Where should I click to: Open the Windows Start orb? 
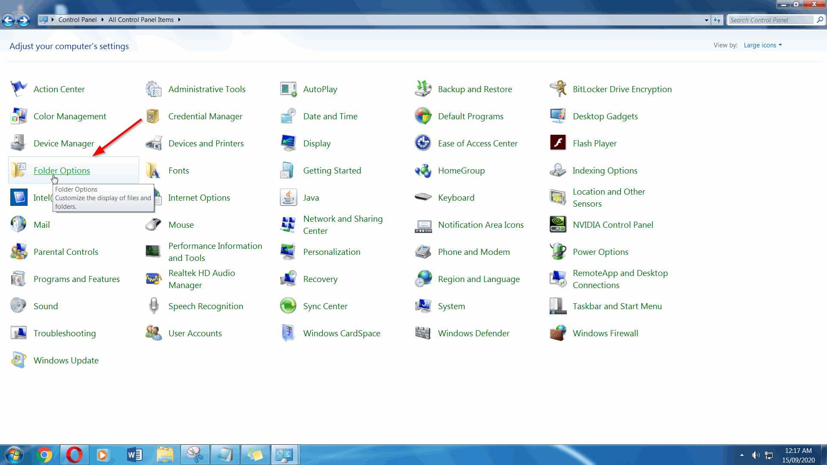tap(14, 455)
